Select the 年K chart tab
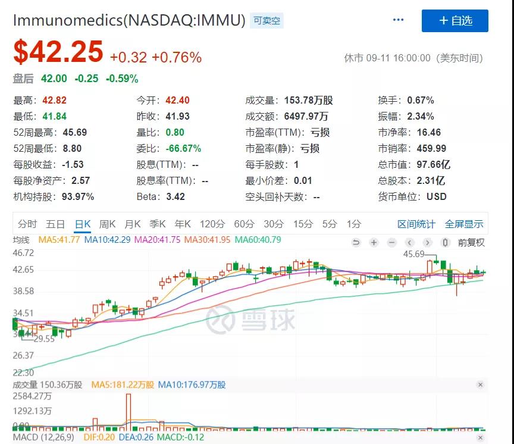 click(x=183, y=224)
